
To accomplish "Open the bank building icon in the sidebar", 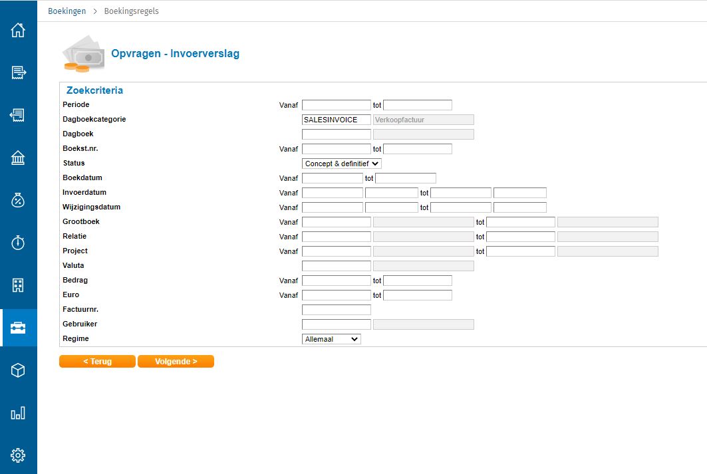I will (x=18, y=158).
